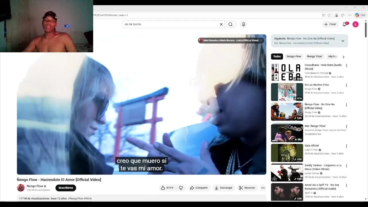The width and height of the screenshot is (368, 207).
Task: Start voice search with the microphone icon
Action: [x=244, y=24]
